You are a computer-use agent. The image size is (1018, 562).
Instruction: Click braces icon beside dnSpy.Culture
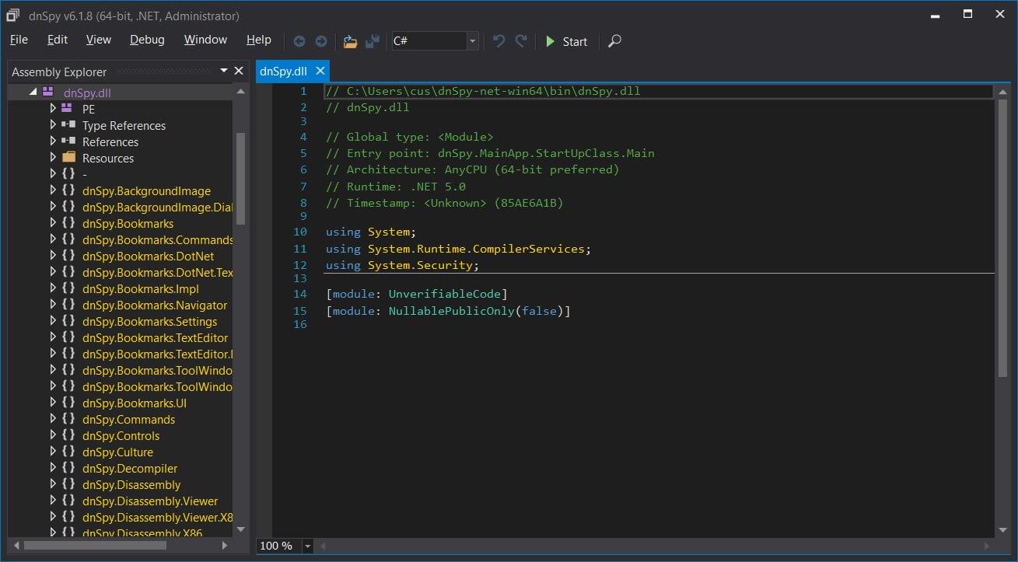68,451
